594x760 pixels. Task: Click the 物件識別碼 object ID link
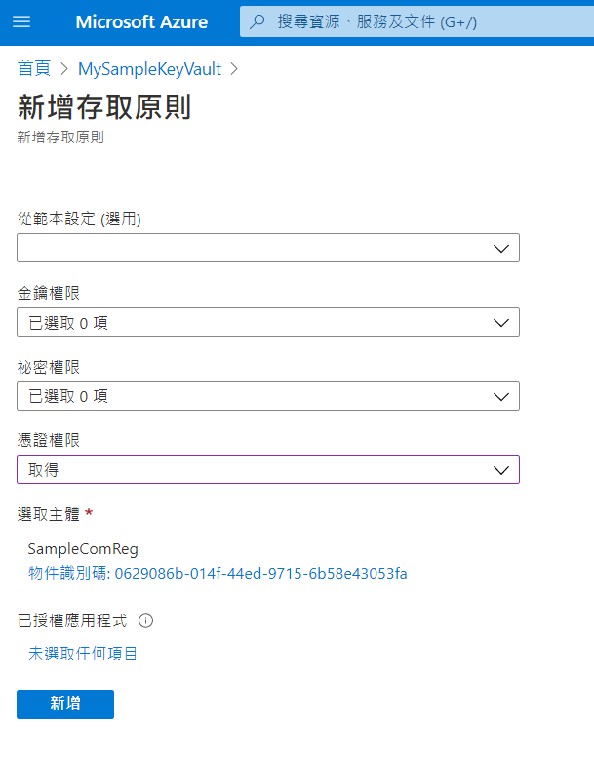pos(218,574)
